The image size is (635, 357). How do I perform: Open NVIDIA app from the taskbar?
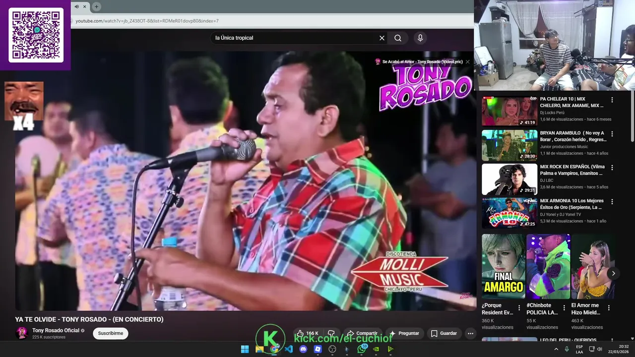[376, 349]
